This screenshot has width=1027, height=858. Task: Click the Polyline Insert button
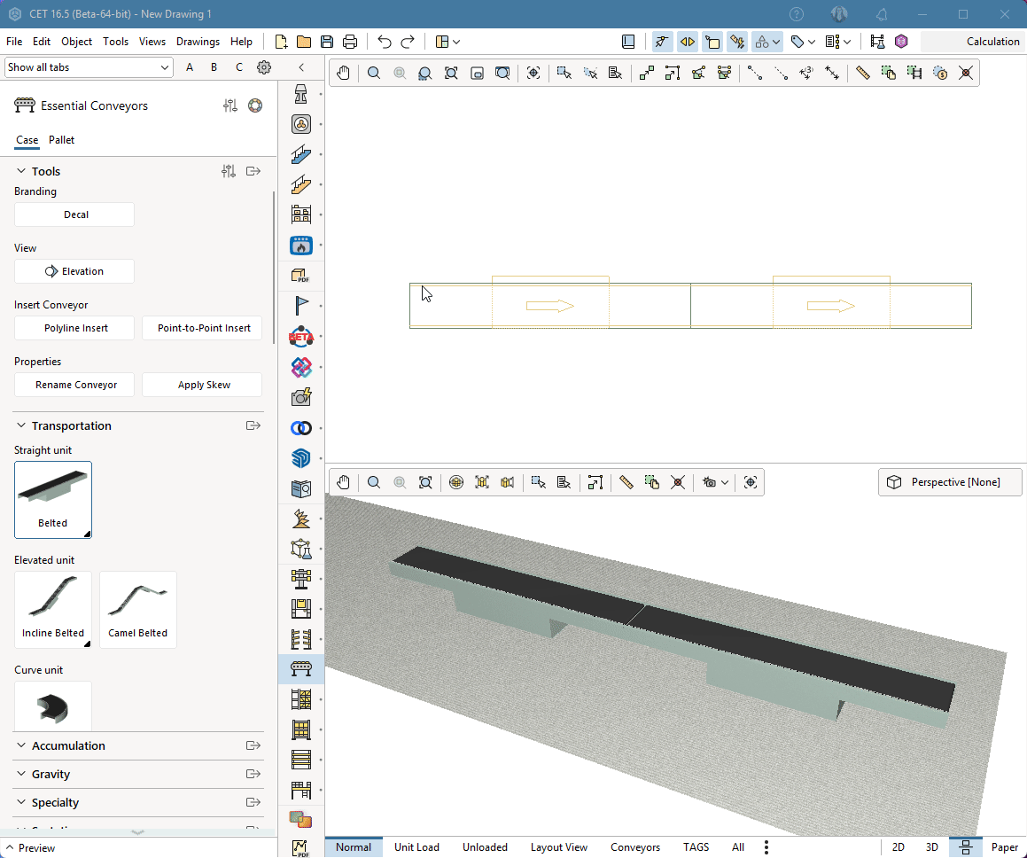(x=76, y=328)
